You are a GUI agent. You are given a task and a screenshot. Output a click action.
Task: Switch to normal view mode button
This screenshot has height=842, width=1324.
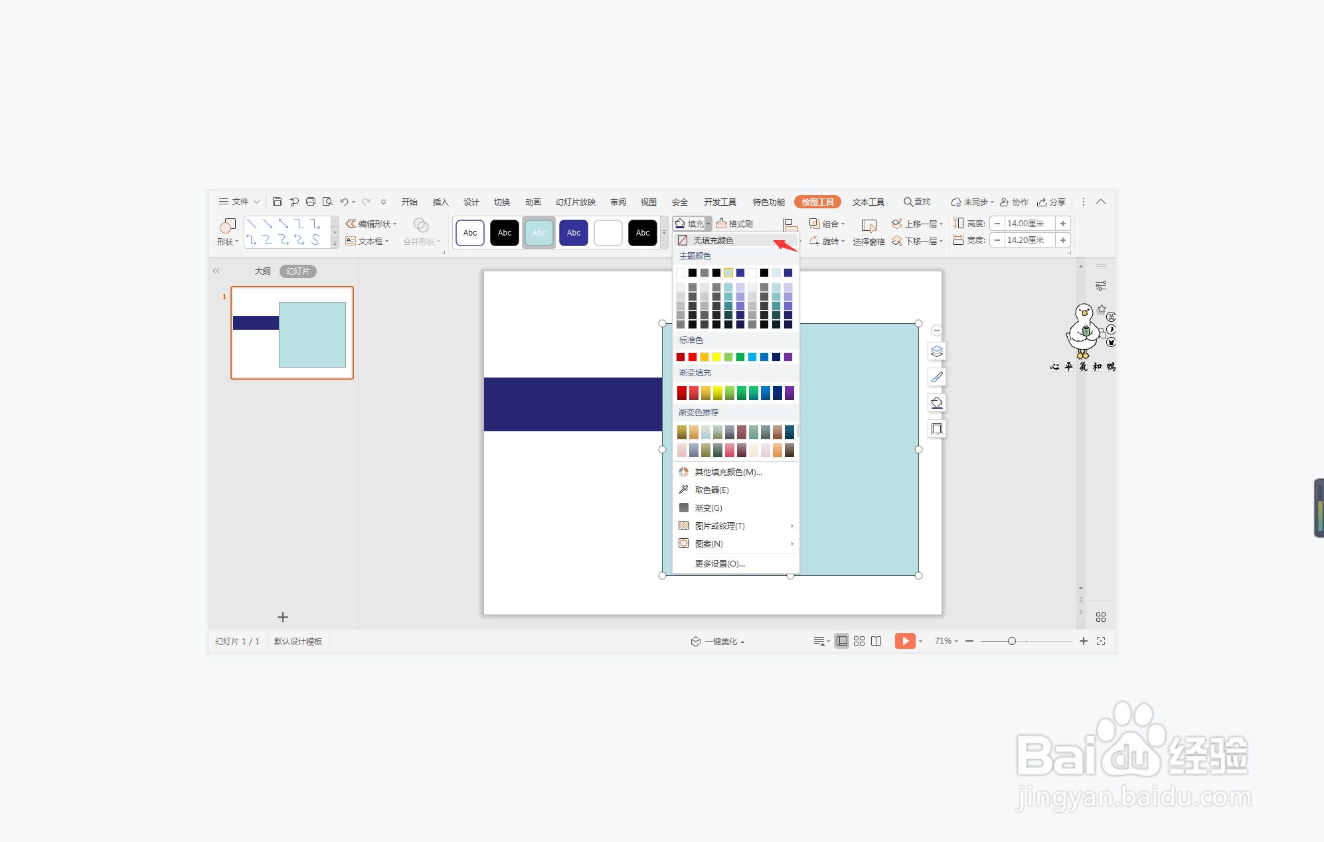click(x=841, y=641)
